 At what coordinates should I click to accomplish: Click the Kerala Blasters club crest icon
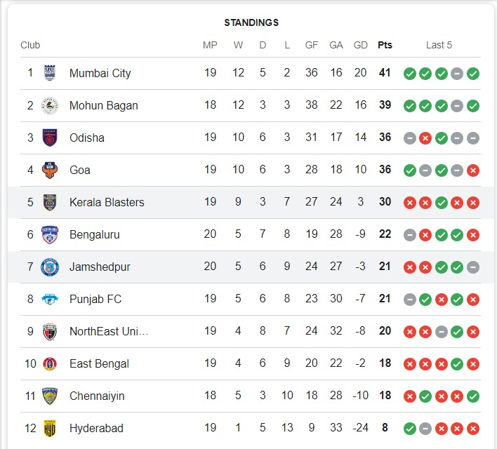click(50, 202)
